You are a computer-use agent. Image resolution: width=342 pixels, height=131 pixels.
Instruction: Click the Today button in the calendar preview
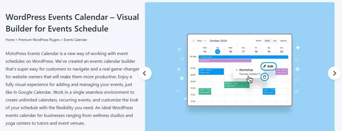pyautogui.click(x=199, y=41)
